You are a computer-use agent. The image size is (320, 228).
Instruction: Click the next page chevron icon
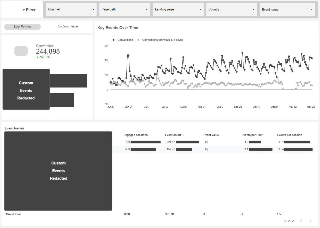pyautogui.click(x=310, y=221)
